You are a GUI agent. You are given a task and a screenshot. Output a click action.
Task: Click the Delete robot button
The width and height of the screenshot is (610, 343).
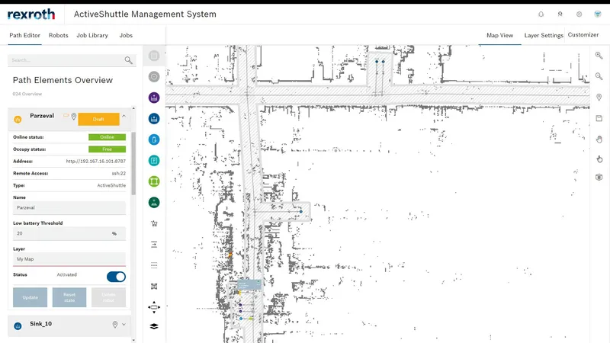(x=108, y=297)
